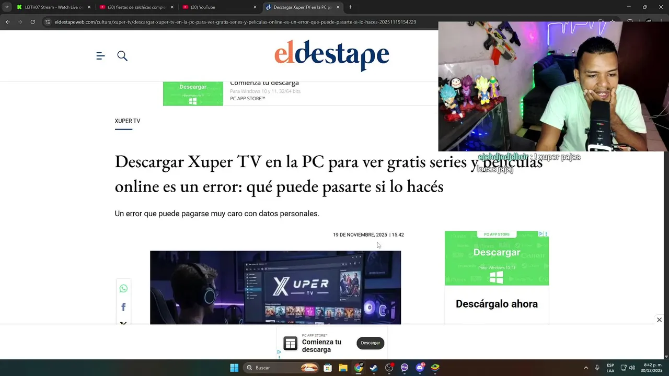This screenshot has height=376, width=669.
Task: Click the Xuper TV article image
Action: point(275,287)
